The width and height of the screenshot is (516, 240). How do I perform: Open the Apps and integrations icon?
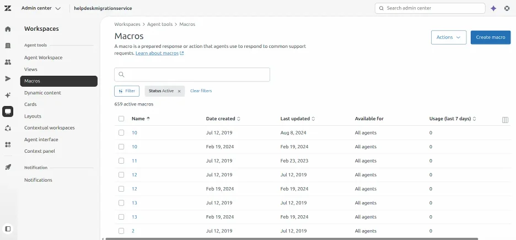click(x=8, y=144)
